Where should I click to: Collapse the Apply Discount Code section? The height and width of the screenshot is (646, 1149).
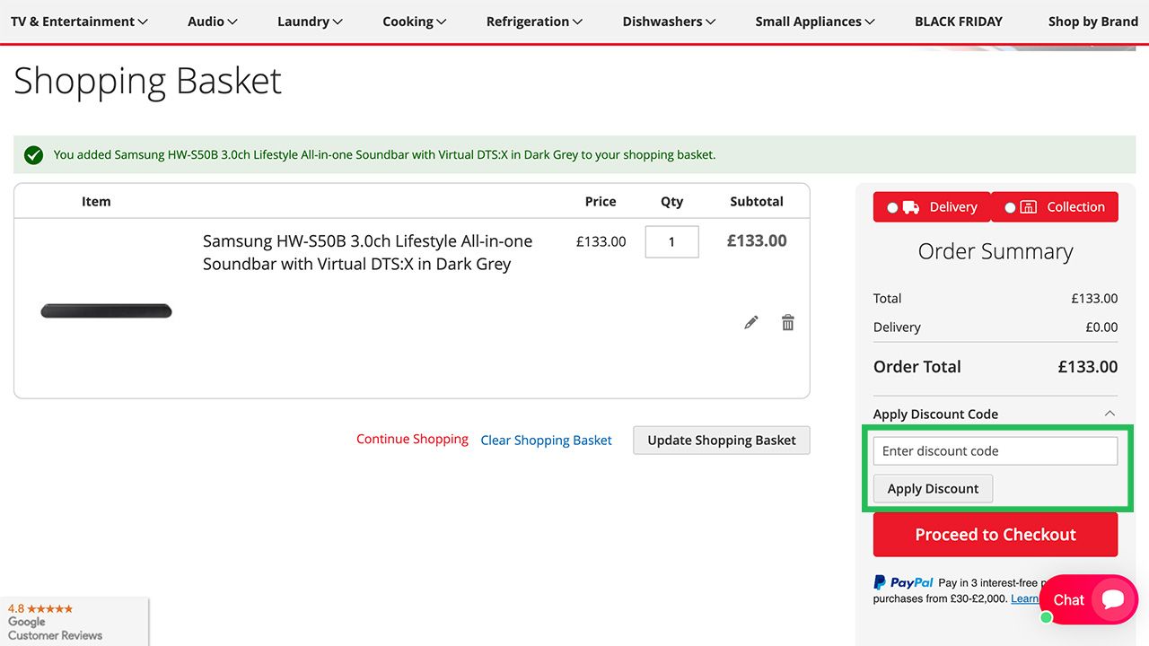[x=1110, y=414]
